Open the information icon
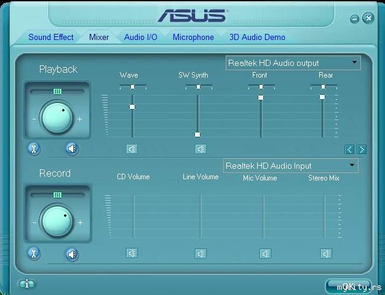The image size is (385, 295). coord(27,284)
